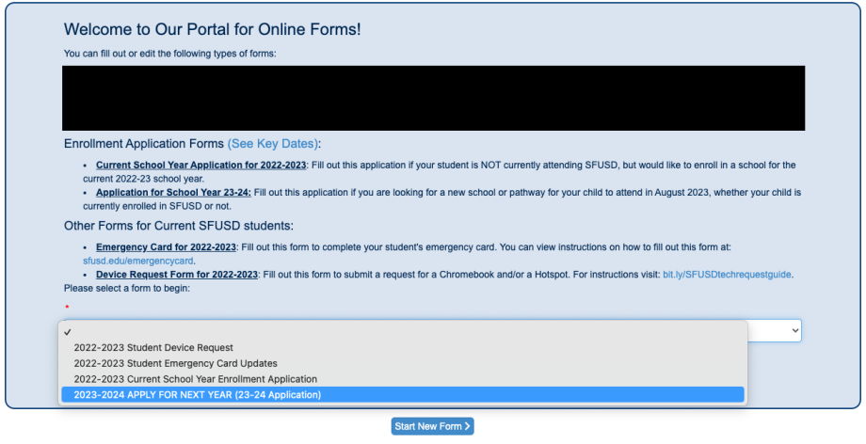Click the 'Please select a form to begin' label
This screenshot has width=866, height=444.
point(126,288)
